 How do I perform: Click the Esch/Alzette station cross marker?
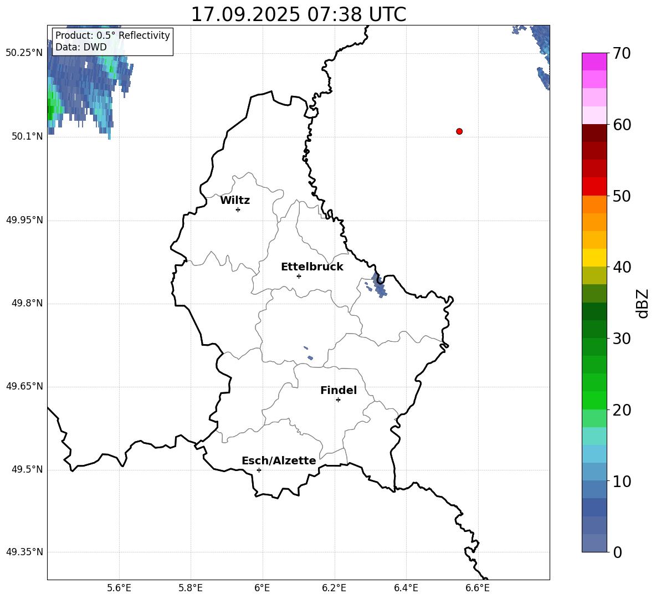(x=259, y=470)
